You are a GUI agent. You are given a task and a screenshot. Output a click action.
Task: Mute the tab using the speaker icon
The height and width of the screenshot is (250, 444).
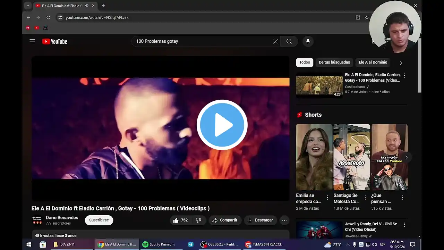tap(86, 6)
